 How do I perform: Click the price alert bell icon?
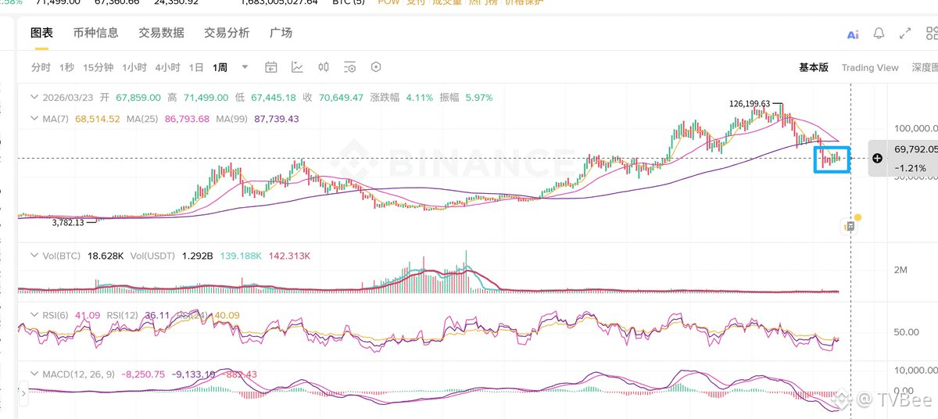879,34
